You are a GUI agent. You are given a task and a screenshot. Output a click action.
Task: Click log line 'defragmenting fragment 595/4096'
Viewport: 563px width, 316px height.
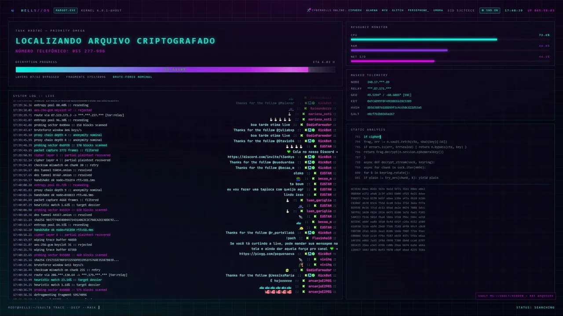click(x=50, y=294)
